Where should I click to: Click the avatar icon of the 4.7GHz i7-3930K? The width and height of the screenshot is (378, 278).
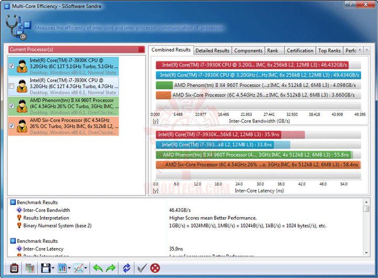click(x=22, y=86)
